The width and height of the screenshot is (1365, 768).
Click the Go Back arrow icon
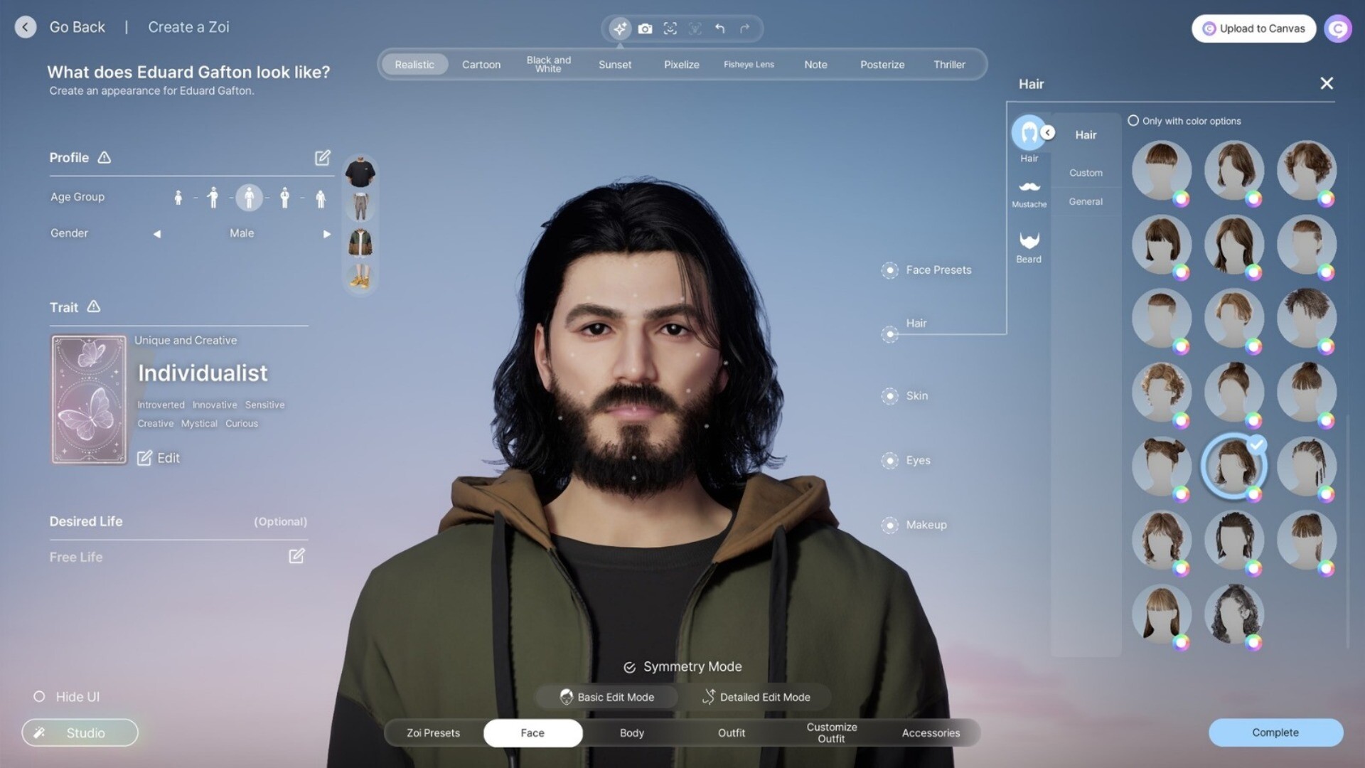[x=26, y=27]
